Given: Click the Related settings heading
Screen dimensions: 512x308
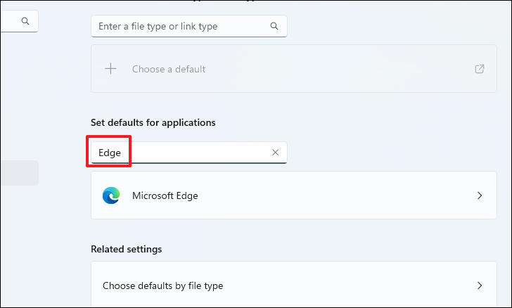Looking at the screenshot, I should [126, 249].
